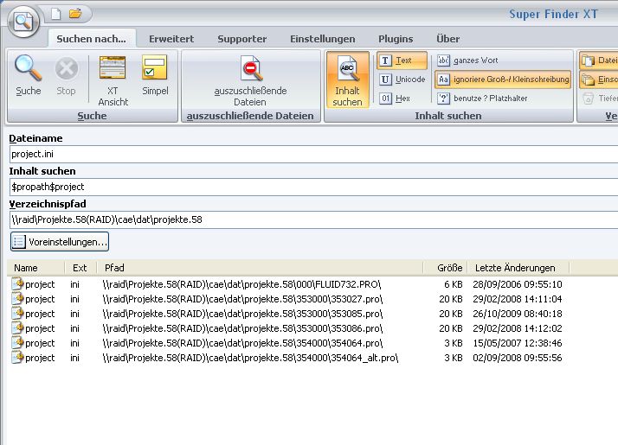Image resolution: width=618 pixels, height=445 pixels.
Task: Click the Verzeichnispfad input field
Action: click(313, 219)
